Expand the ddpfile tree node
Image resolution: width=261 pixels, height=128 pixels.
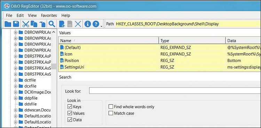pyautogui.click(x=16, y=98)
